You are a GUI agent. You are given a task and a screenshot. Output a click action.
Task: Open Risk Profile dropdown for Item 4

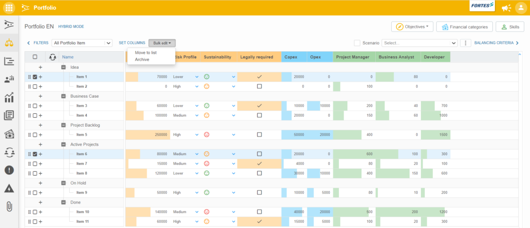click(x=197, y=115)
